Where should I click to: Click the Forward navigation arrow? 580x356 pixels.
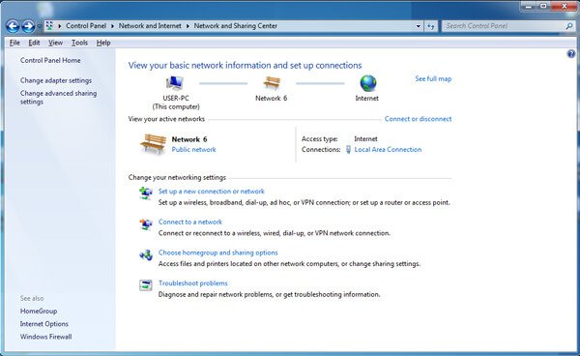(x=28, y=26)
